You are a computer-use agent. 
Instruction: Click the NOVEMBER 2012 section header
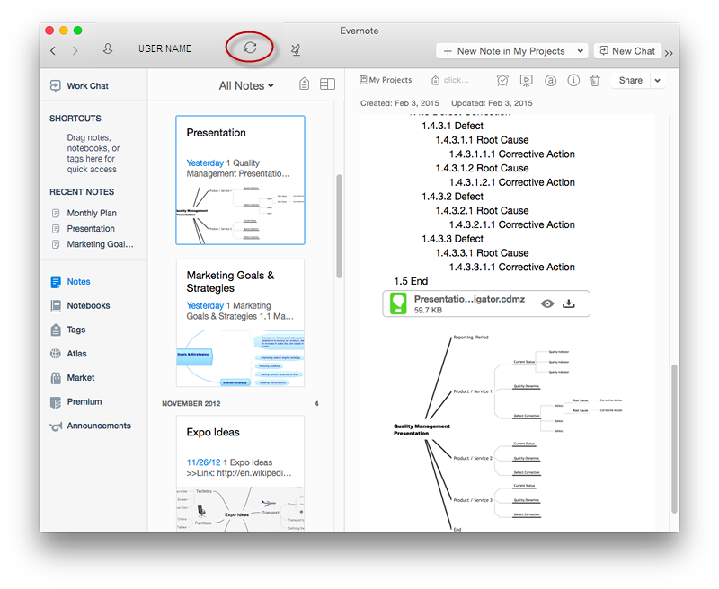tap(191, 403)
